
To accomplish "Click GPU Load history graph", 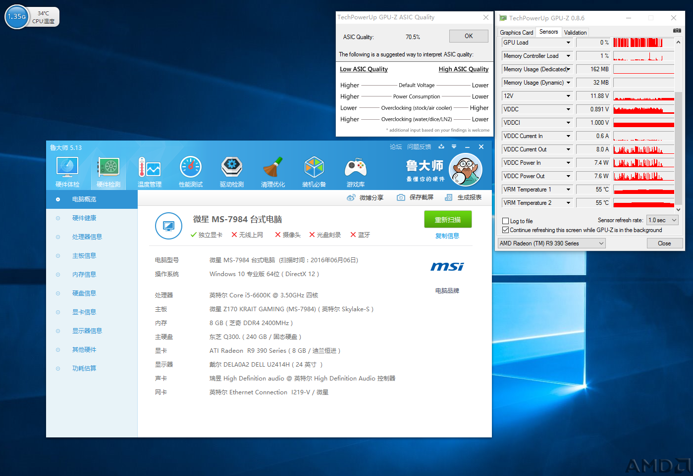I will [643, 43].
